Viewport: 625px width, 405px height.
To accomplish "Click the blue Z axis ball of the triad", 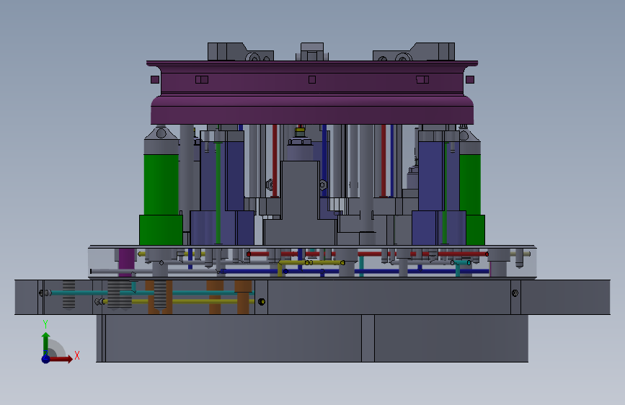I will tap(45, 359).
